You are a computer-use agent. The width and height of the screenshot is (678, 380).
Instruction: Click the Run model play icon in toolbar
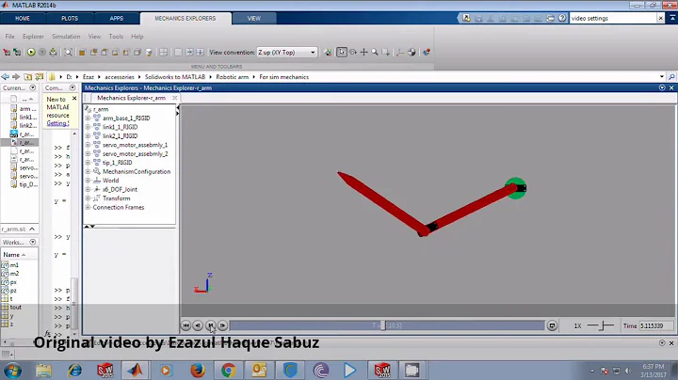pyautogui.click(x=31, y=53)
